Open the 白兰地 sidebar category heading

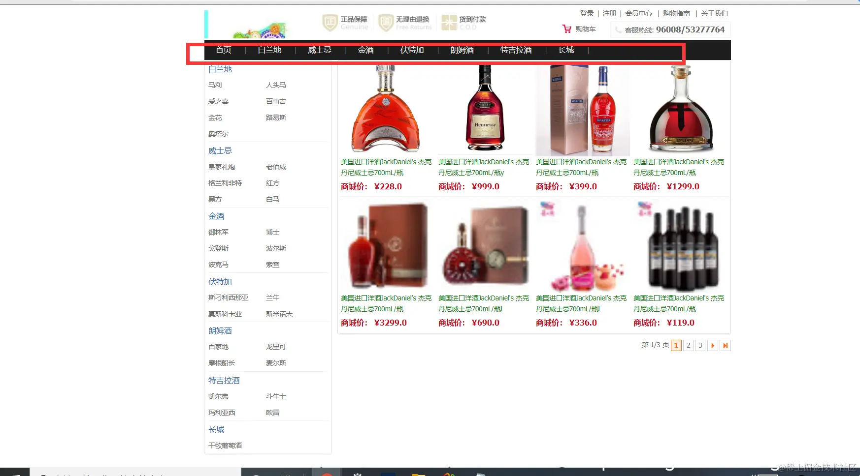[220, 69]
